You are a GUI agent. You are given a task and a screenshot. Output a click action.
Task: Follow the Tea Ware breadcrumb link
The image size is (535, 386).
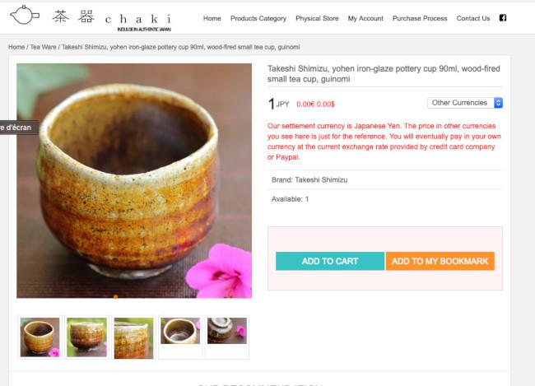pyautogui.click(x=43, y=47)
